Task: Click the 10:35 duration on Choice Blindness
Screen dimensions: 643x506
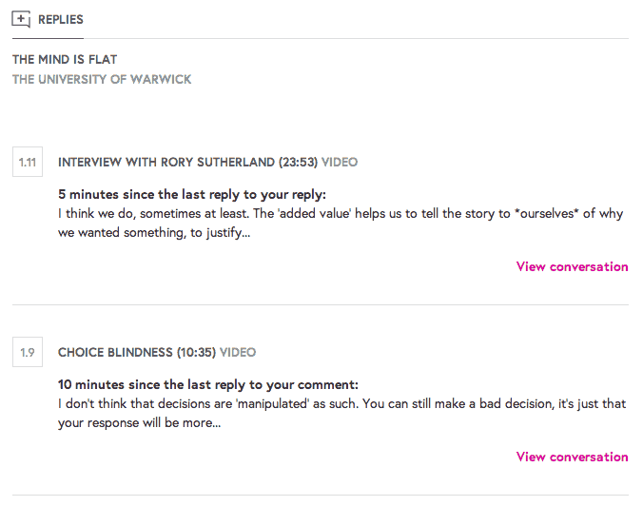Action: 197,353
